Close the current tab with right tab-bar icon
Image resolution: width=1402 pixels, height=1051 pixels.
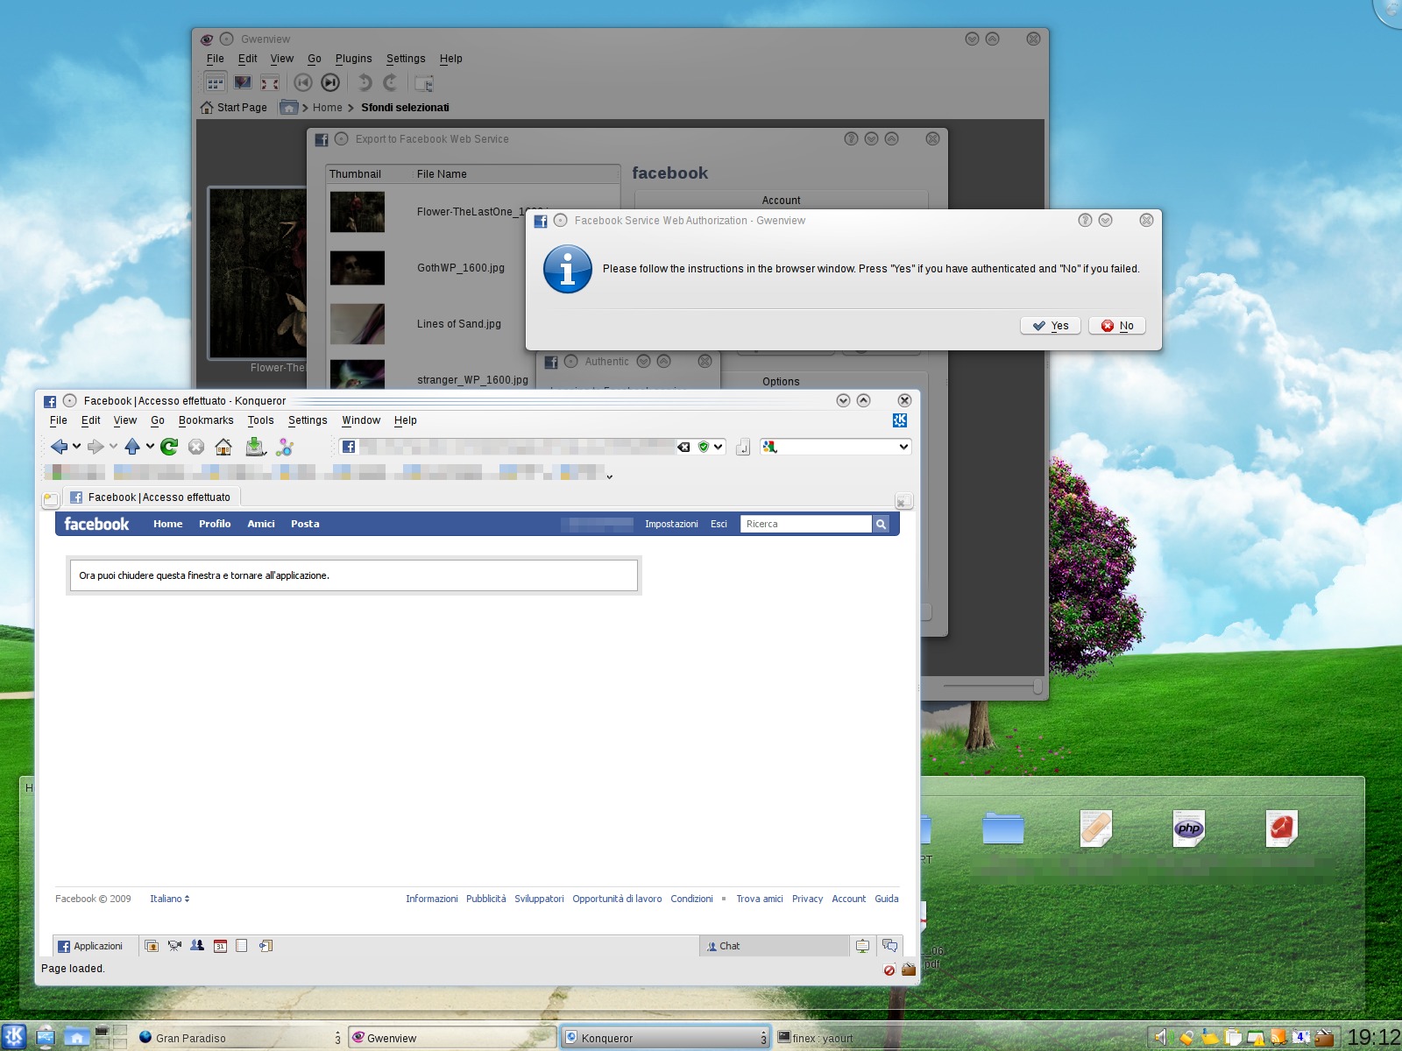(x=903, y=501)
